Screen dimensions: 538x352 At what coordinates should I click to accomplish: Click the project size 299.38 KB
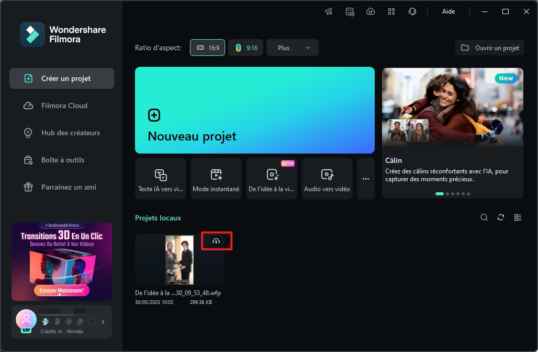point(201,302)
